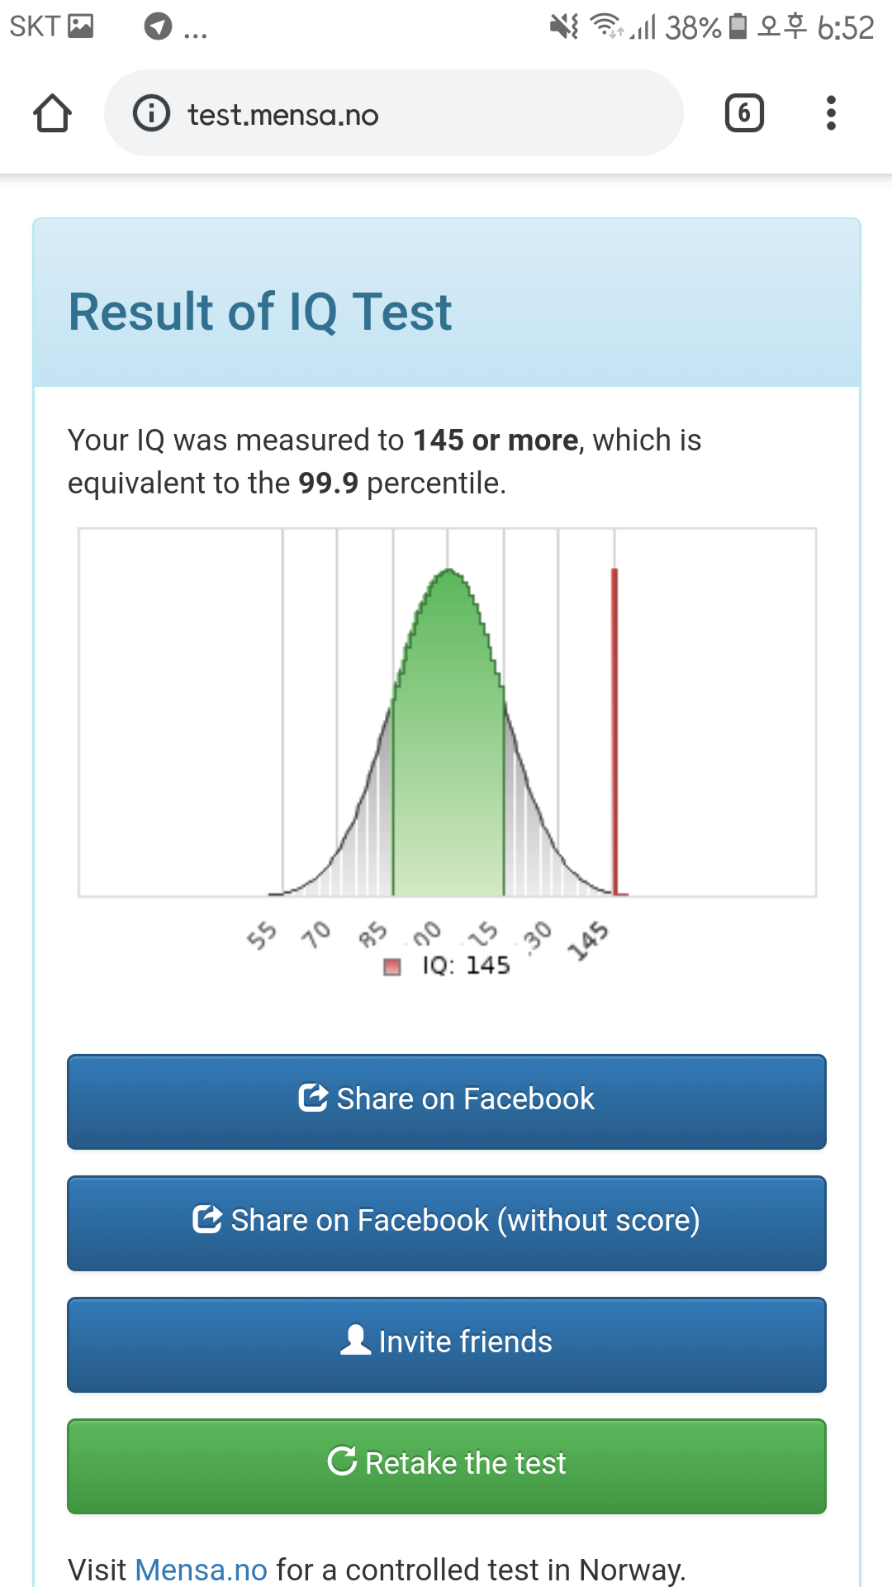Screen dimensions: 892x1587
Task: Open the Mensa.no link
Action: [201, 1569]
